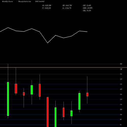
Task: Select the close value 'C: 122.25'
Action: coord(46,8)
